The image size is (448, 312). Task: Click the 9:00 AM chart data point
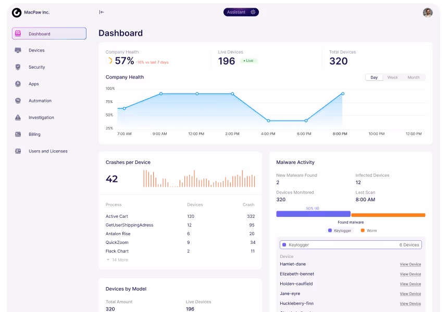pos(161,94)
